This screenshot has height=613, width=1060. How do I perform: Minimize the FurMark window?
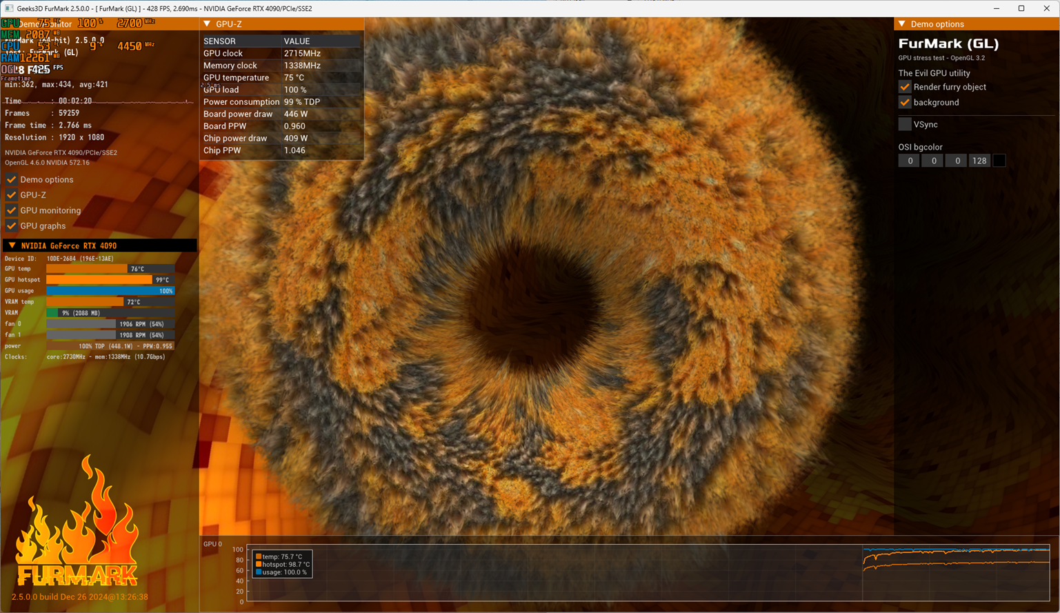coord(997,8)
